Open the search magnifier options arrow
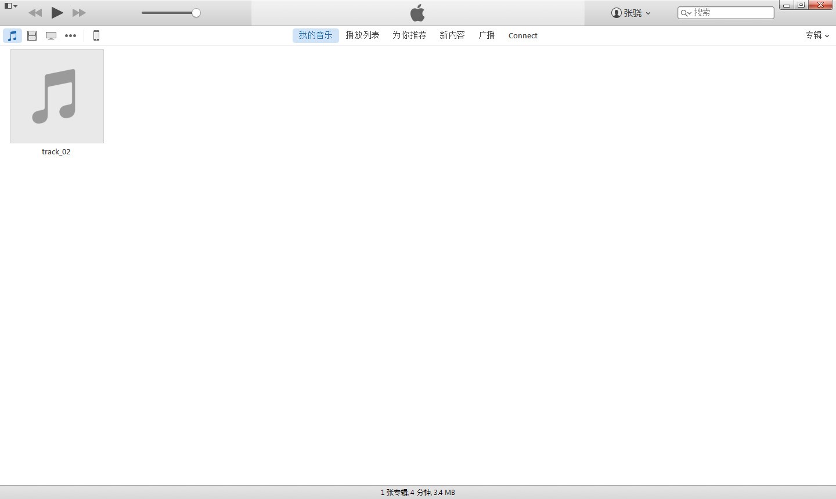This screenshot has height=499, width=836. point(686,13)
